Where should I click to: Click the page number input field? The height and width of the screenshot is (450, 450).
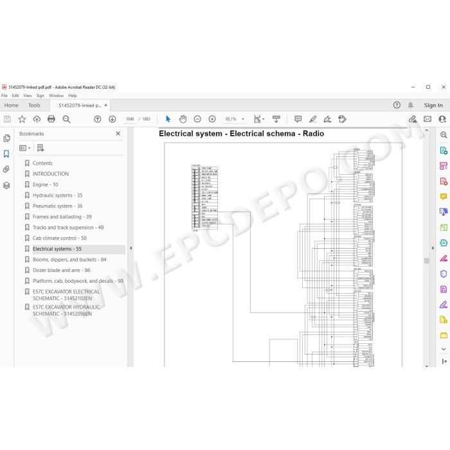point(130,119)
